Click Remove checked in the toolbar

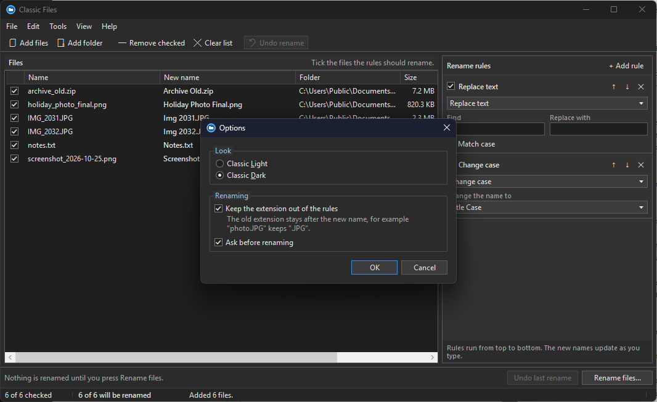click(151, 42)
